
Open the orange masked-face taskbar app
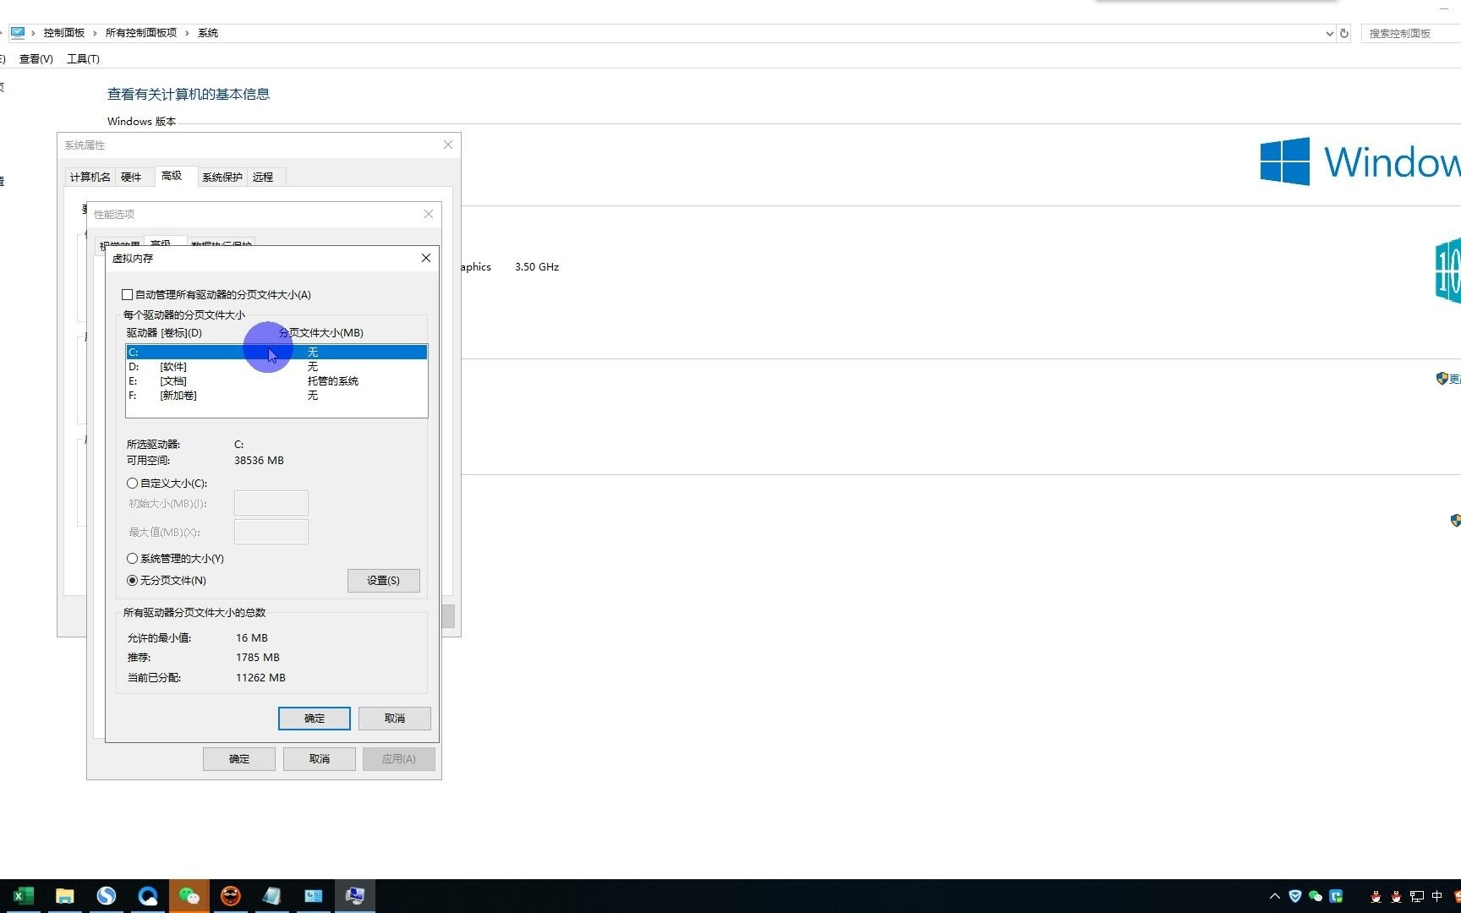point(230,896)
